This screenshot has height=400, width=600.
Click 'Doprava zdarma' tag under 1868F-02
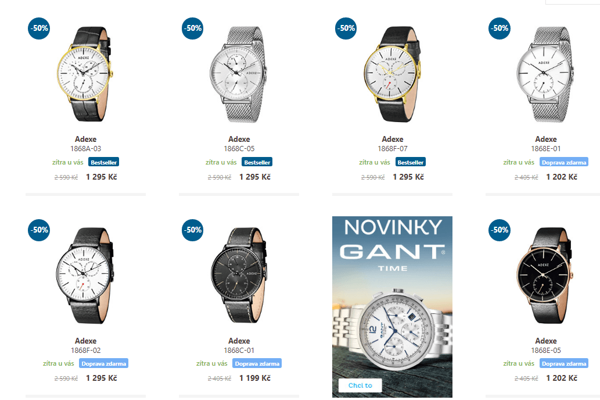coord(104,363)
